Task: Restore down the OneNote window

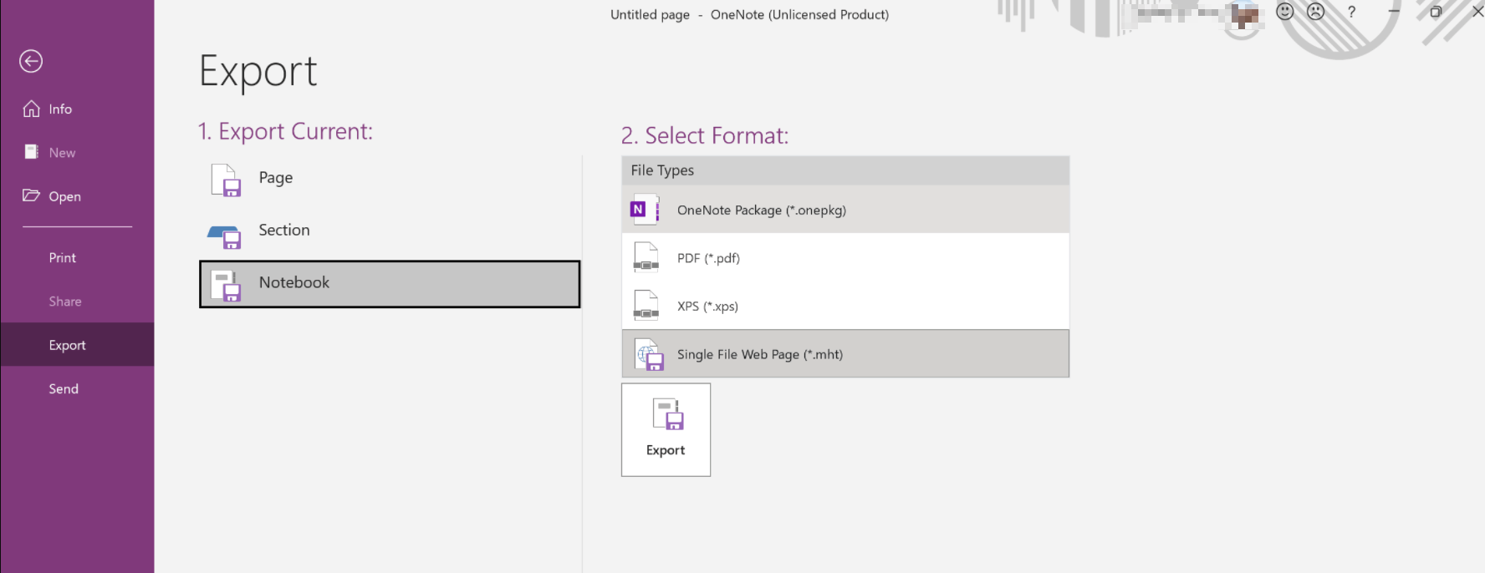Action: pyautogui.click(x=1436, y=12)
